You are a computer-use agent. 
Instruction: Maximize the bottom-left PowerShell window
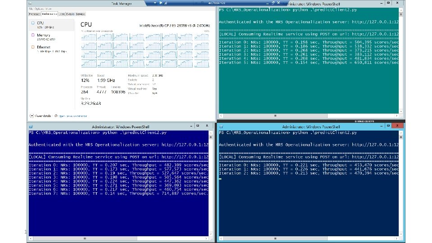click(x=198, y=126)
